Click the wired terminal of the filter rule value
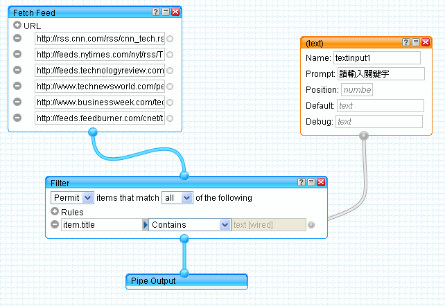 point(311,224)
